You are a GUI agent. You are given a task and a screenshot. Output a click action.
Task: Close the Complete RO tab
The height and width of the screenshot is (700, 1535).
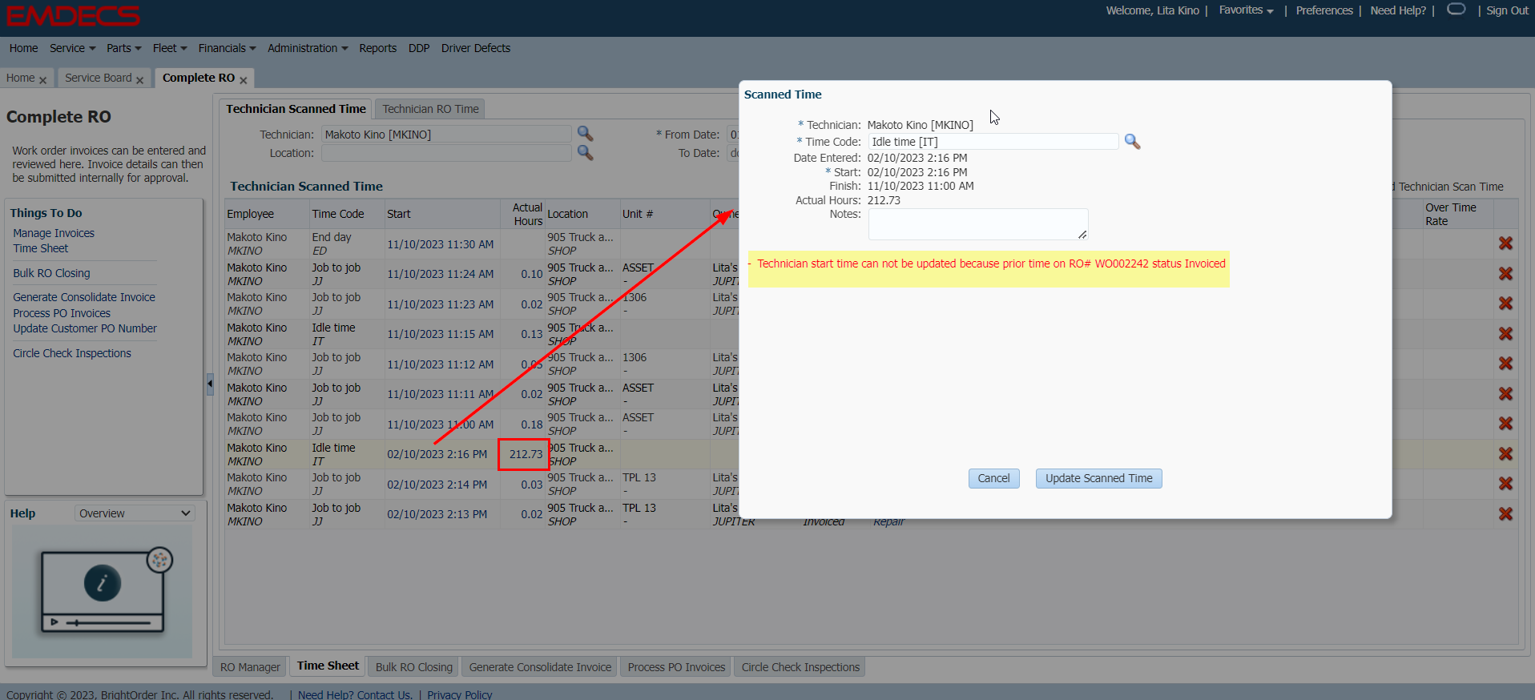click(x=243, y=80)
